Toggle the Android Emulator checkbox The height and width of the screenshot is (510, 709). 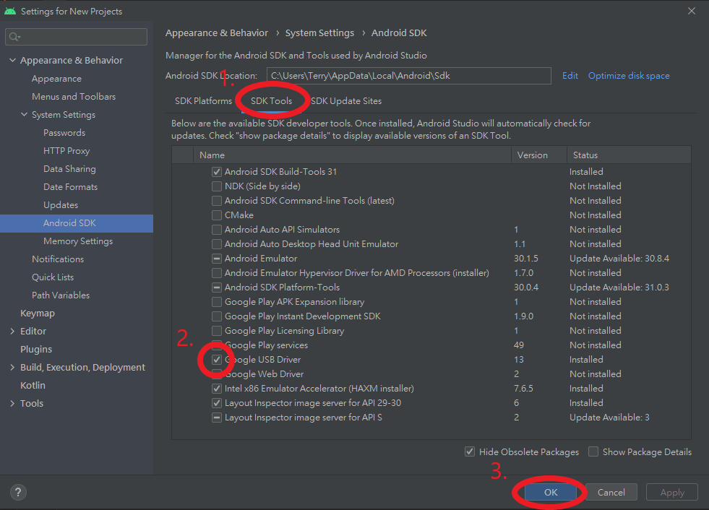click(217, 259)
